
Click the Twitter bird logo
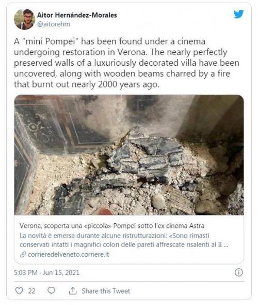click(238, 14)
